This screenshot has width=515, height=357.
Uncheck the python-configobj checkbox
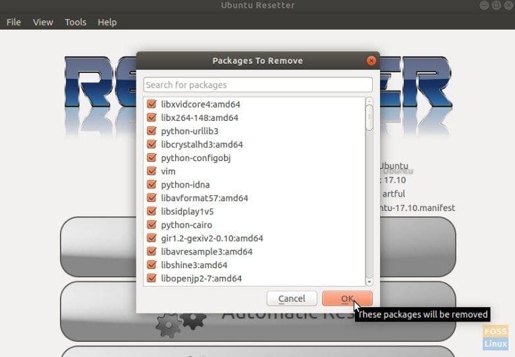151,158
